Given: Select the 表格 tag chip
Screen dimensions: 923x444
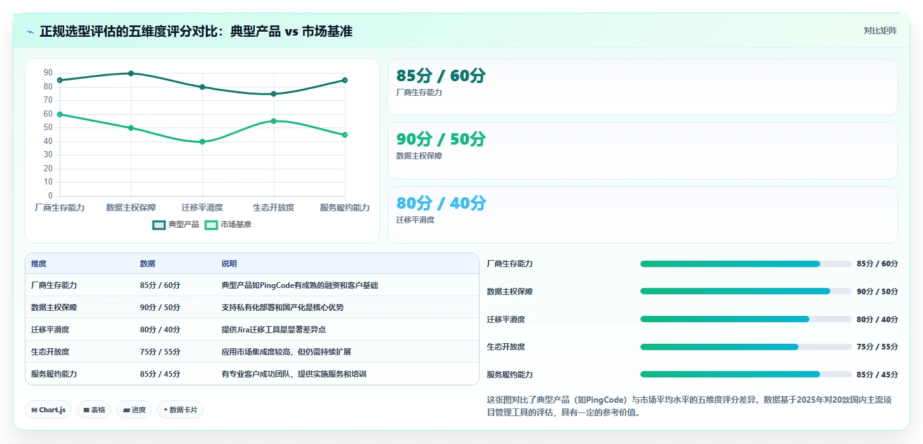Looking at the screenshot, I should point(94,410).
